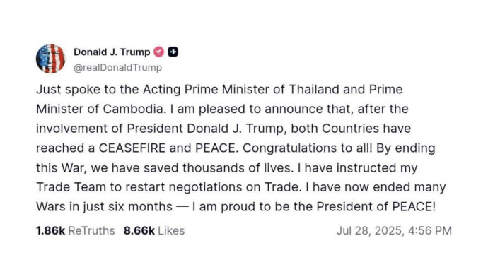View the 8.66k likes count
This screenshot has width=488, height=279.
click(x=139, y=230)
